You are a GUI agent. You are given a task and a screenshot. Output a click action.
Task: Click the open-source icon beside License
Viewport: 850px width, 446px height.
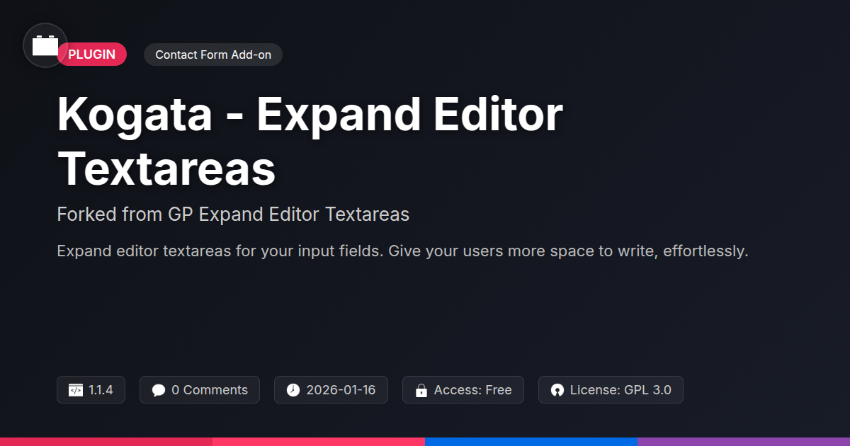point(557,390)
